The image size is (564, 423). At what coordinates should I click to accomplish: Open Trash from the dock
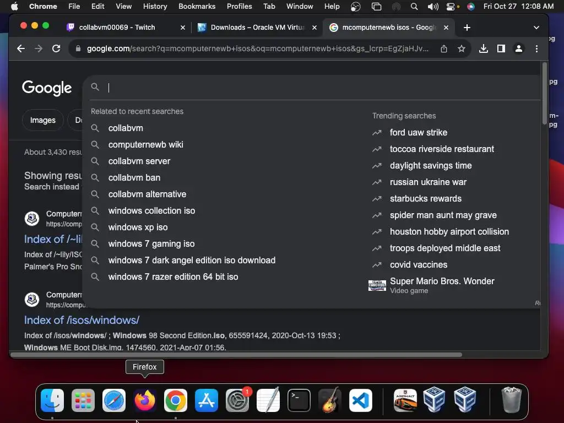point(511,400)
